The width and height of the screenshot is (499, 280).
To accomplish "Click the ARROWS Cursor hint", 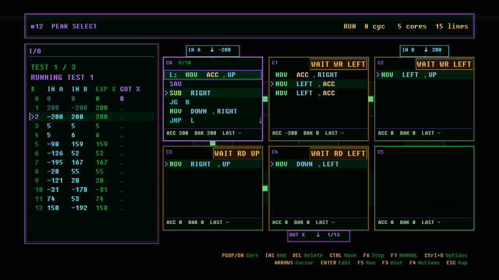I will click(294, 263).
